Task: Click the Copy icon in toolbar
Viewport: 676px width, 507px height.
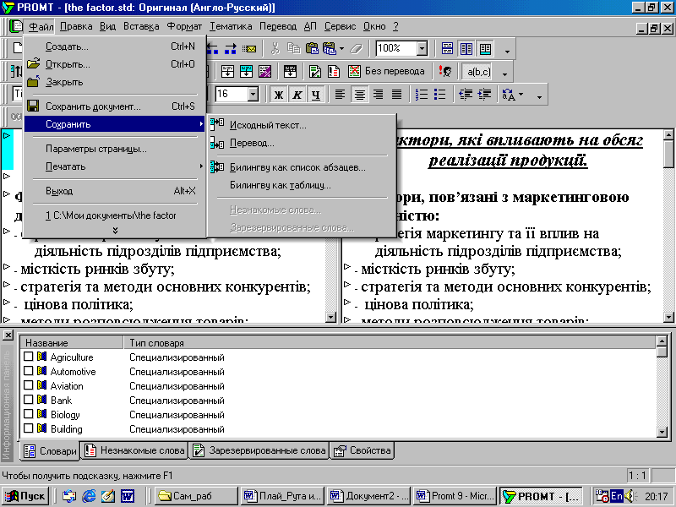Action: (x=293, y=48)
